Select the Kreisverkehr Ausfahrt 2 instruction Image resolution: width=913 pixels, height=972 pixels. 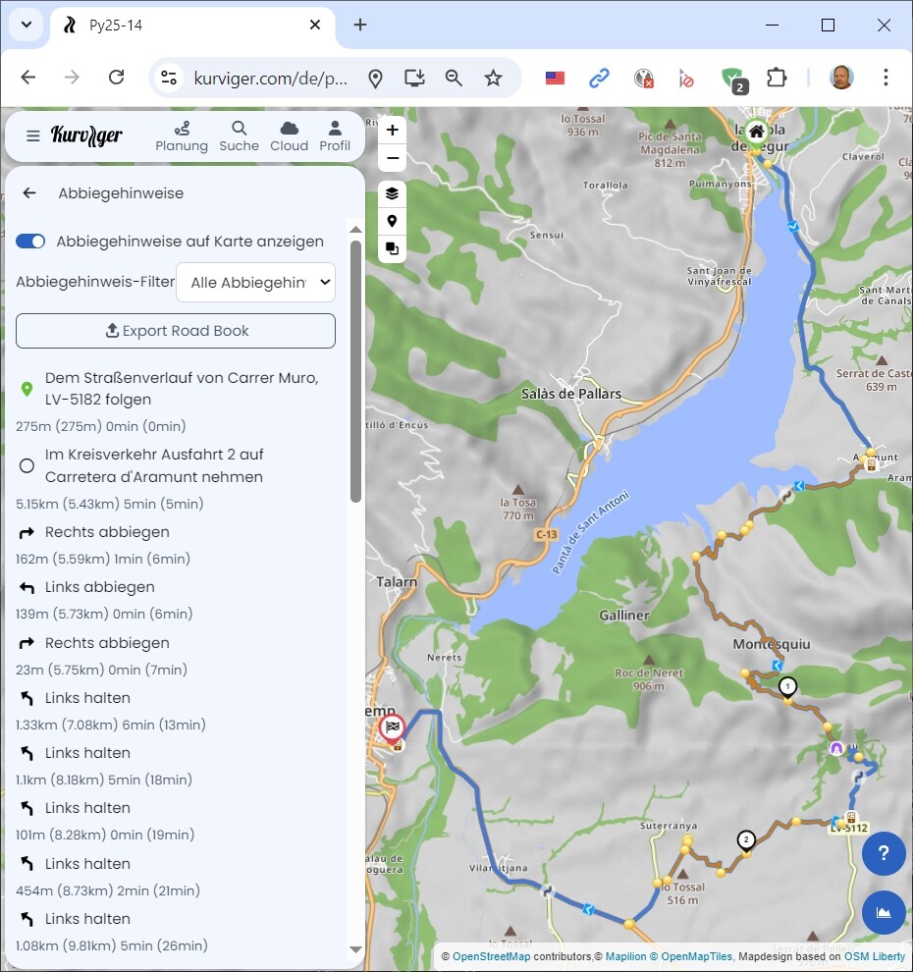(x=153, y=465)
